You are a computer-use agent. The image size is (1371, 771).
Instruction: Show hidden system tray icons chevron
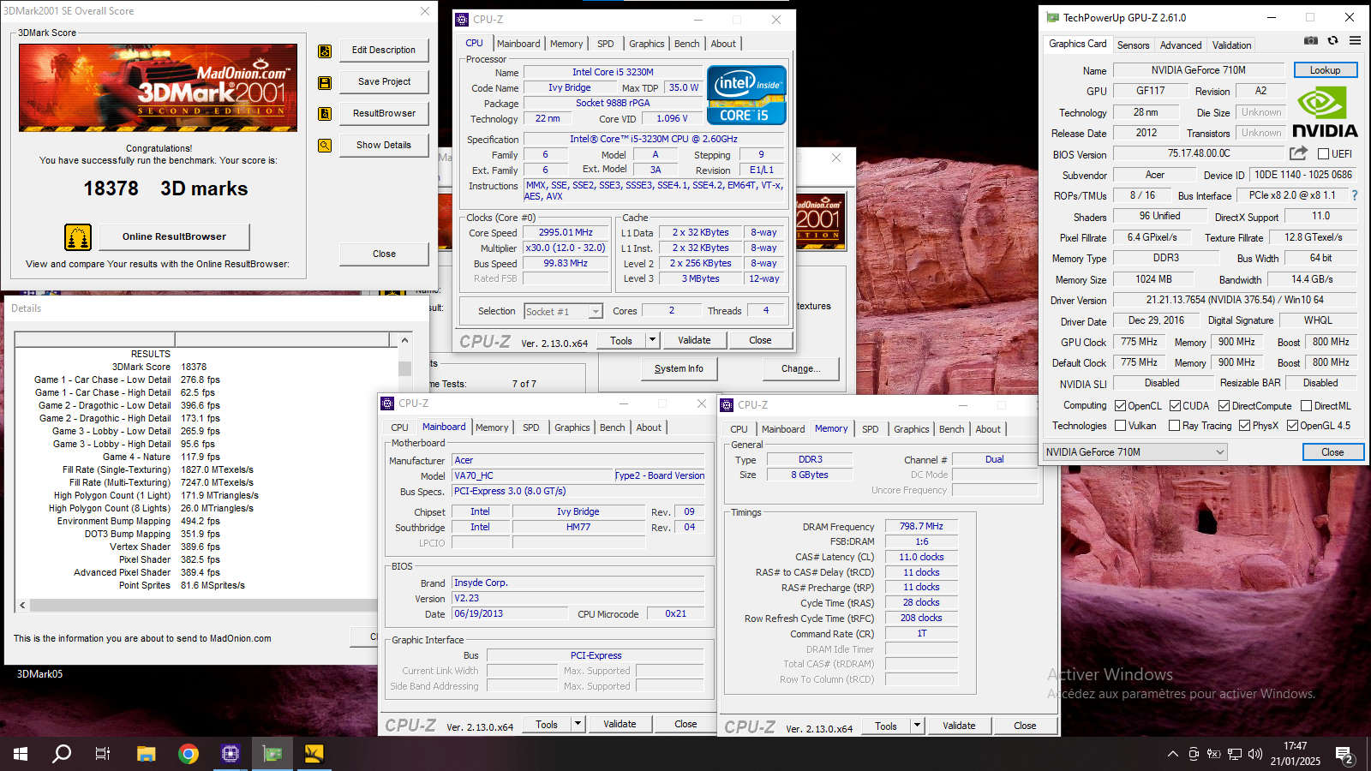(x=1172, y=754)
